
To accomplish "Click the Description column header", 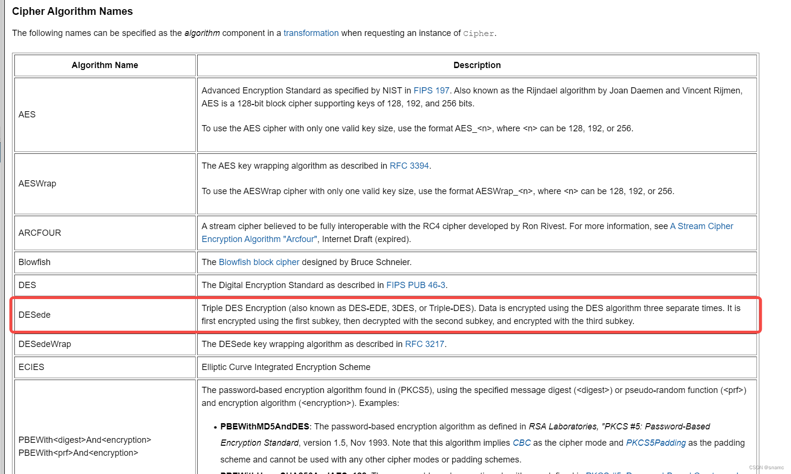I will click(476, 65).
